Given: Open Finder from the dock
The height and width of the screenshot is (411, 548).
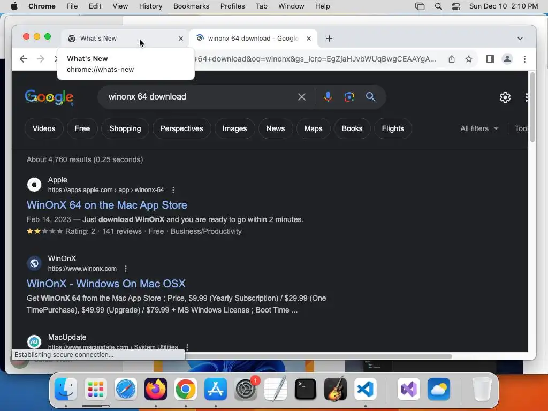Looking at the screenshot, I should click(x=66, y=390).
